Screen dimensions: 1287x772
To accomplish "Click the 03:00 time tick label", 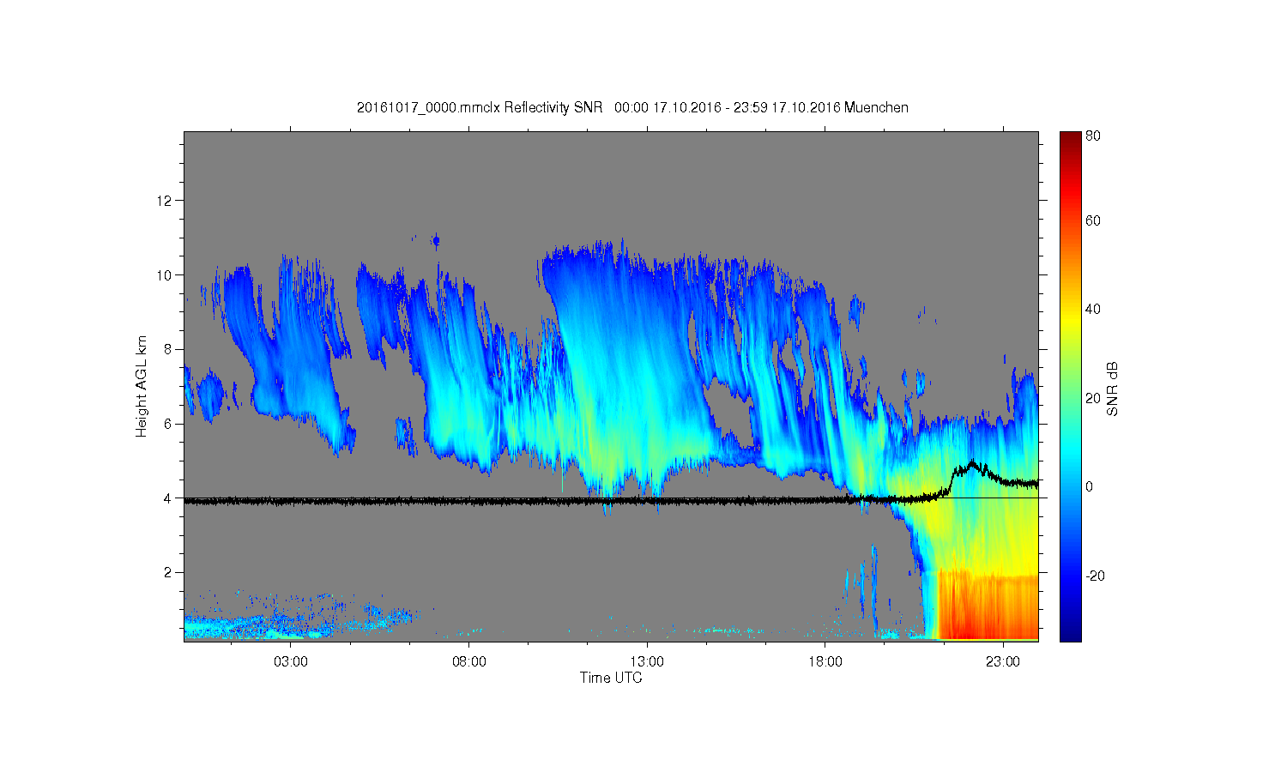I will click(291, 662).
